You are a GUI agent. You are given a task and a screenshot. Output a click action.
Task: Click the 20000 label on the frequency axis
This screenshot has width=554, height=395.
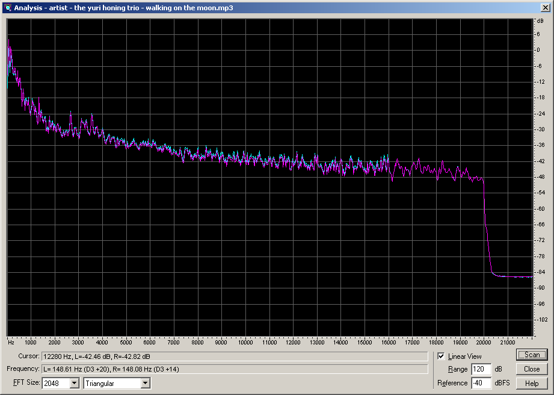tap(484, 343)
